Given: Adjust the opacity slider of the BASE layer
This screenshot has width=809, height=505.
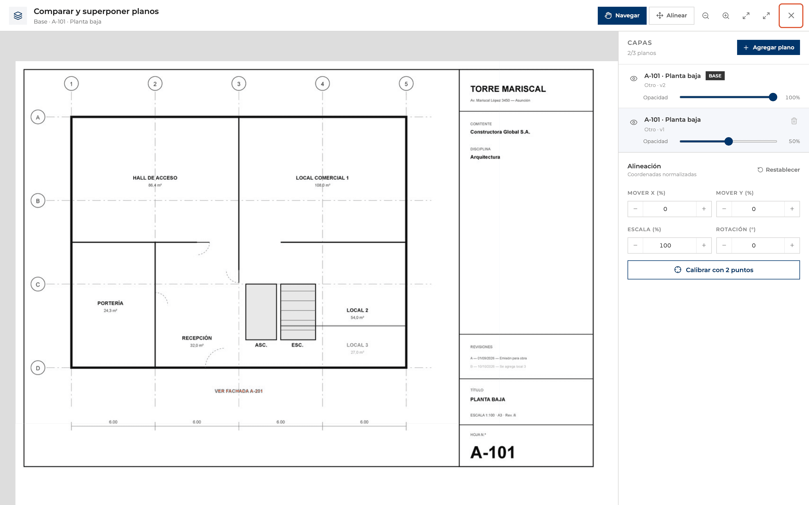Looking at the screenshot, I should 728,97.
